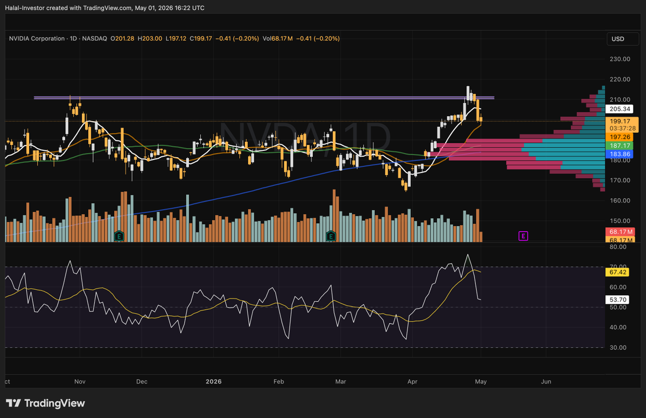646x418 pixels.
Task: Click the low value L197.12
Action: point(176,39)
